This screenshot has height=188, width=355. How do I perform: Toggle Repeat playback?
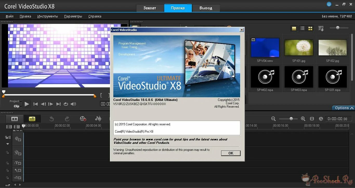66,104
